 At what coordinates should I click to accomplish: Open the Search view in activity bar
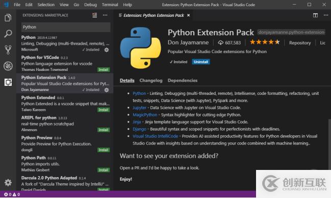point(8,34)
